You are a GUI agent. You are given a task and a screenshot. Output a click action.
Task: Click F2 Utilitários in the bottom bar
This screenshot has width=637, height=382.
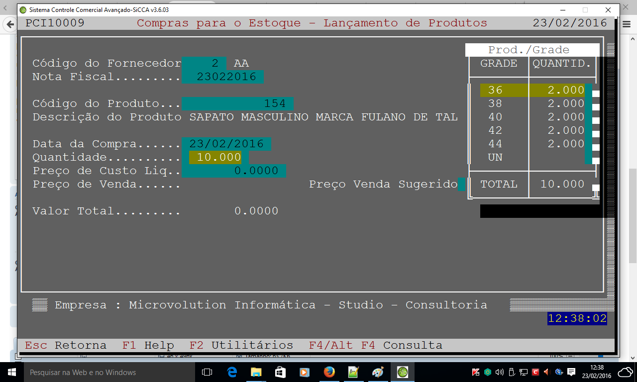(241, 345)
